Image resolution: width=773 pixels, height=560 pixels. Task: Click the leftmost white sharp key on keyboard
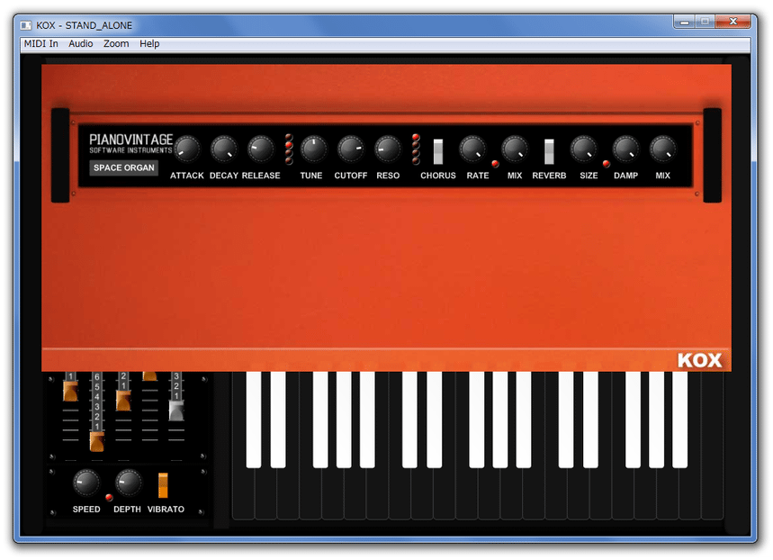pos(254,420)
